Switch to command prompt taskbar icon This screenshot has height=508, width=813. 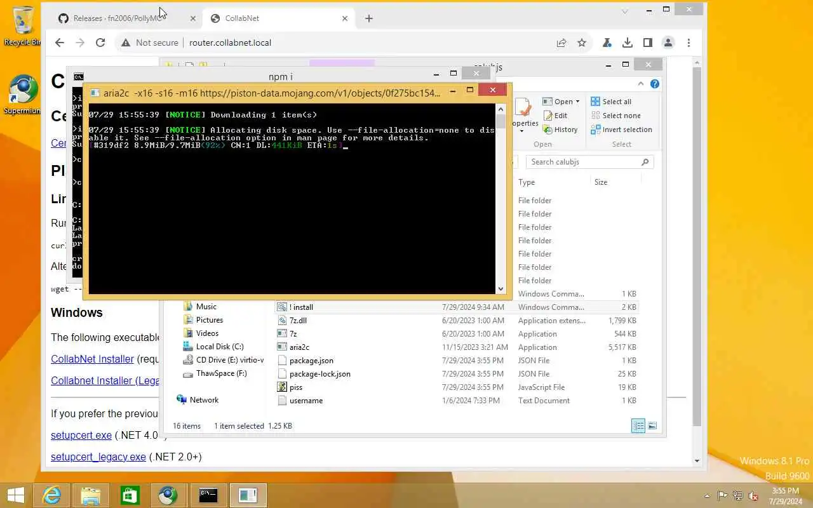pyautogui.click(x=208, y=495)
